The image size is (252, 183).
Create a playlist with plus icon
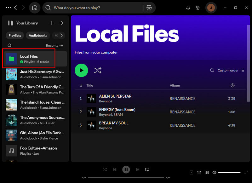(x=52, y=23)
